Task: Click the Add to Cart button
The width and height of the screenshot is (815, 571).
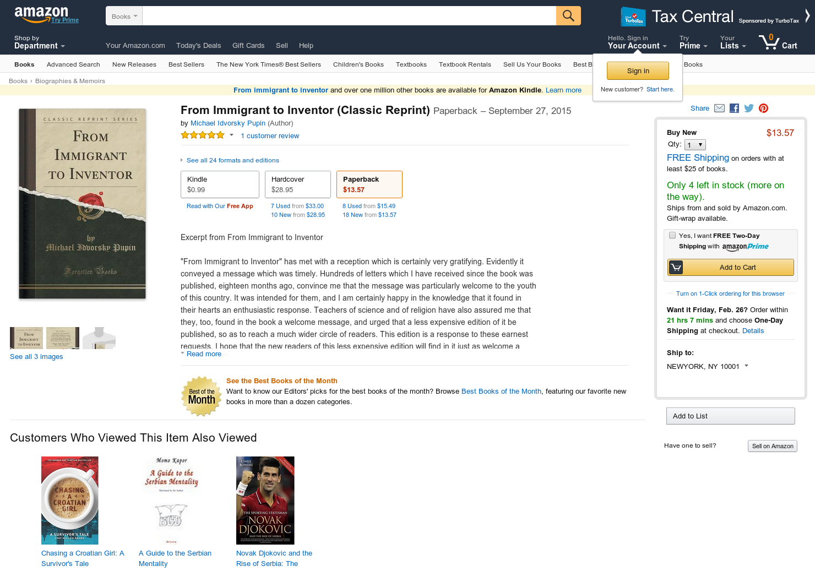Action: pyautogui.click(x=731, y=267)
